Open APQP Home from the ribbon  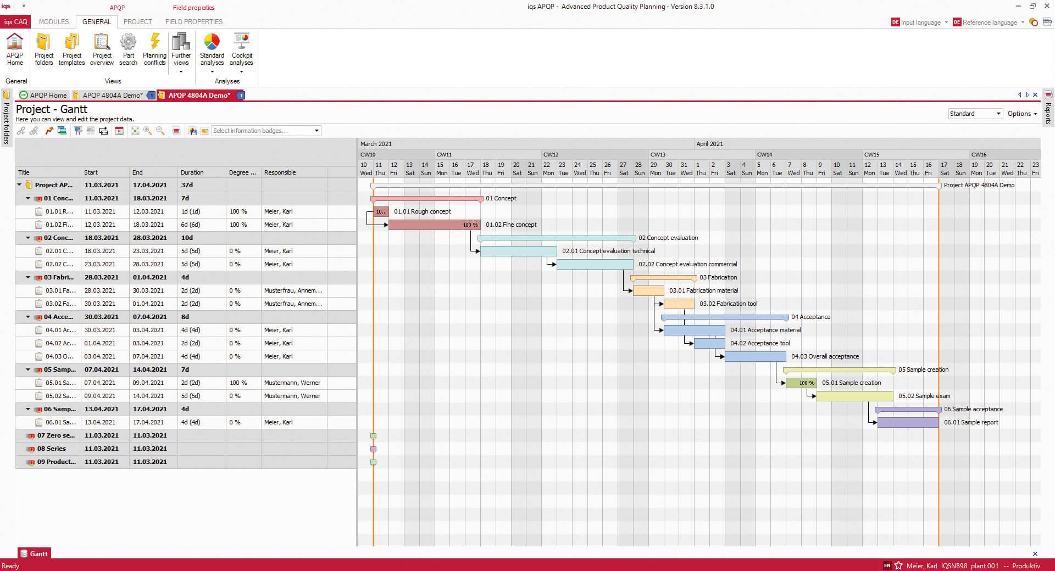[14, 49]
